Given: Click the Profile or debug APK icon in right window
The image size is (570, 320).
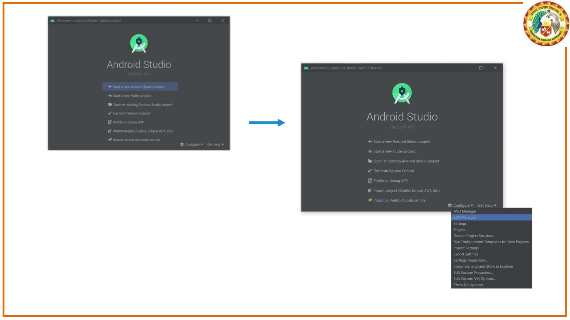Looking at the screenshot, I should click(x=370, y=181).
